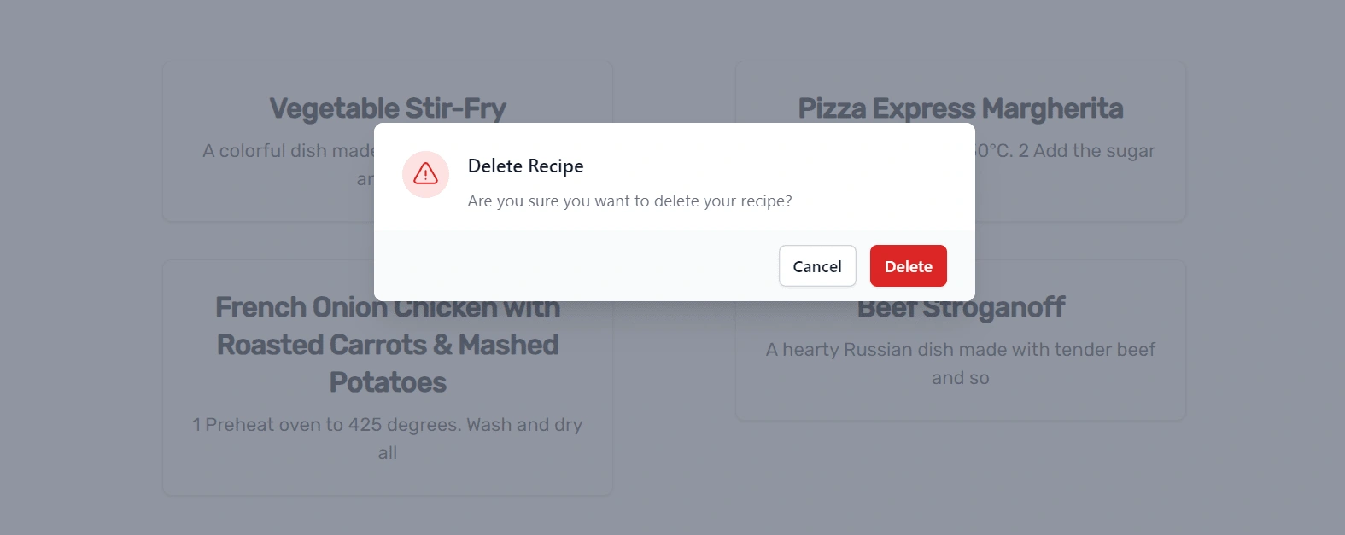Open the Vegetable Stir-Fry recipe title

coord(388,109)
